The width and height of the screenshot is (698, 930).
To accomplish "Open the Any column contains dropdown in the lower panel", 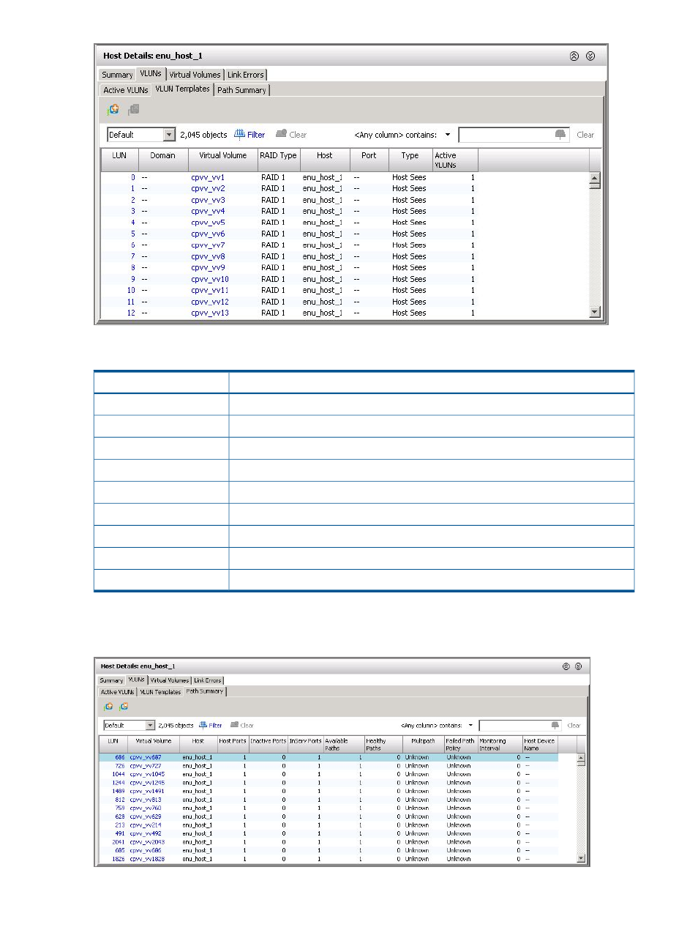I will tap(470, 725).
